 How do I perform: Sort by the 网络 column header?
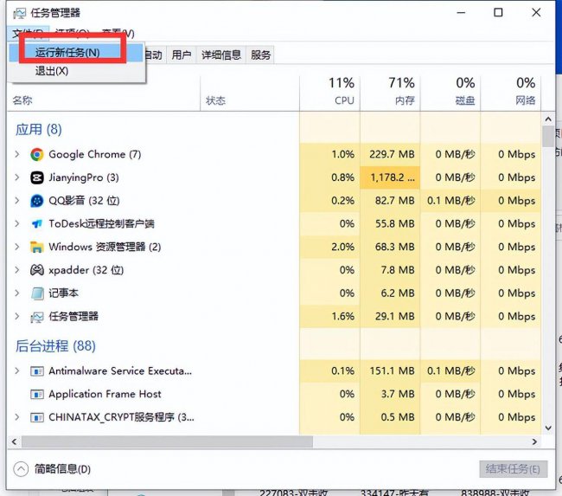(x=511, y=93)
